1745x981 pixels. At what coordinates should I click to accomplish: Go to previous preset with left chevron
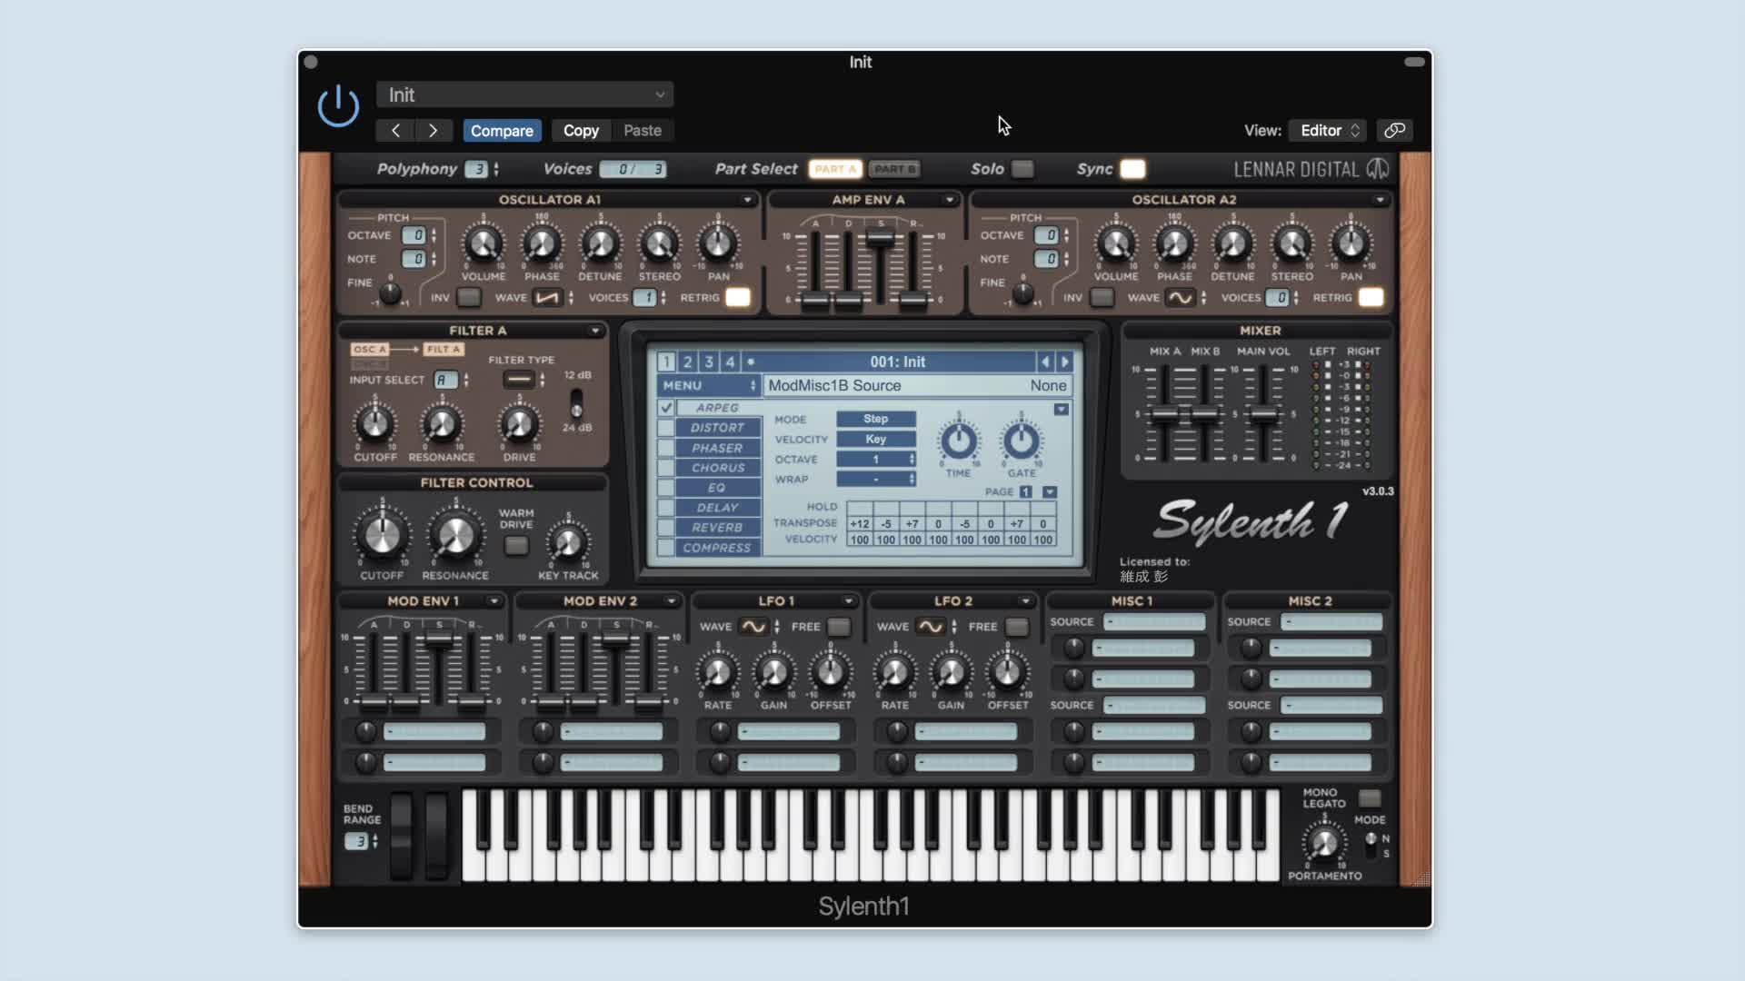(x=395, y=130)
